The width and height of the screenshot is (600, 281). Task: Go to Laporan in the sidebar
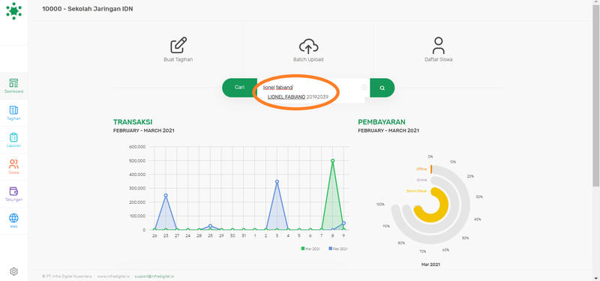pos(13,140)
